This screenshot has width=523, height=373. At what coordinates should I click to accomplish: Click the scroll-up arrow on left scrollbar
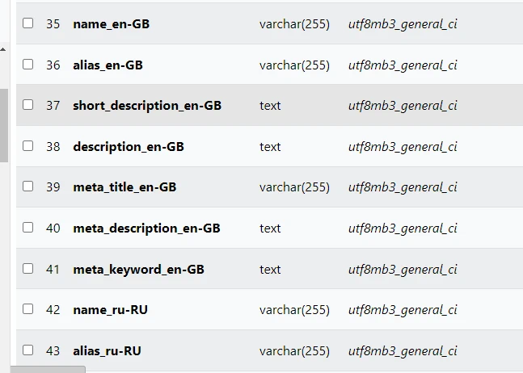click(3, 49)
